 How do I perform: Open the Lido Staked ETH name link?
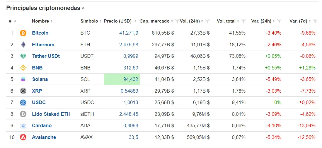point(51,114)
